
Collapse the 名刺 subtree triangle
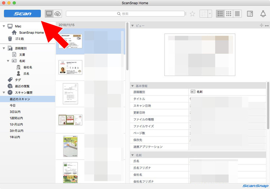click(x=8, y=61)
